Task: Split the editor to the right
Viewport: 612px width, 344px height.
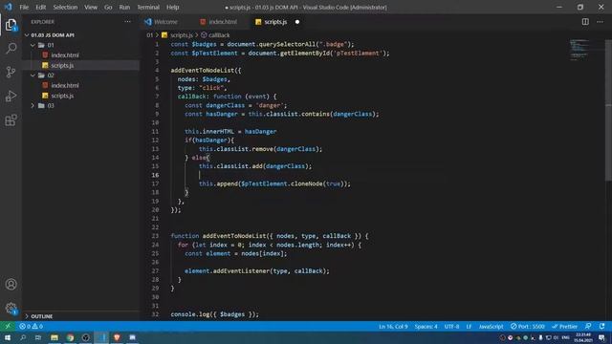Action: pyautogui.click(x=585, y=22)
